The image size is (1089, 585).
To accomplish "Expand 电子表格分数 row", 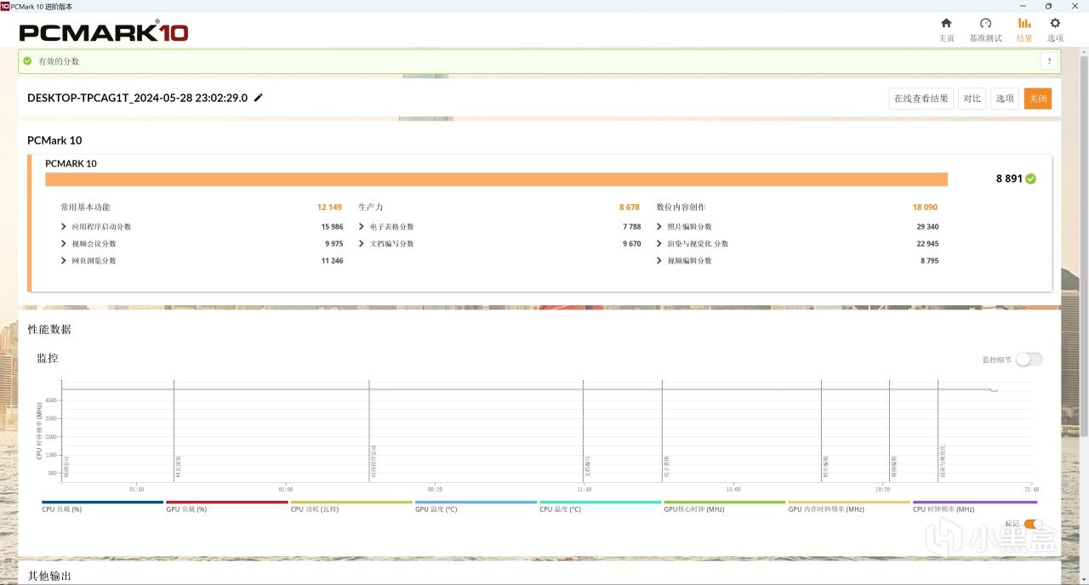I will pyautogui.click(x=362, y=227).
